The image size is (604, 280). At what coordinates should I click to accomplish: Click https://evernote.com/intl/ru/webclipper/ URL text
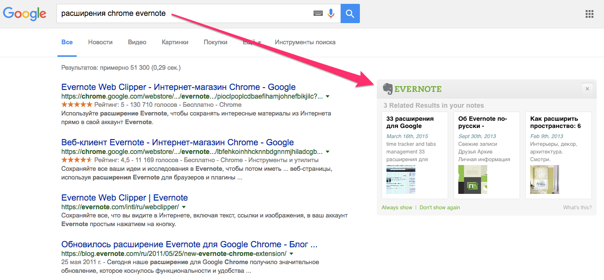click(120, 207)
